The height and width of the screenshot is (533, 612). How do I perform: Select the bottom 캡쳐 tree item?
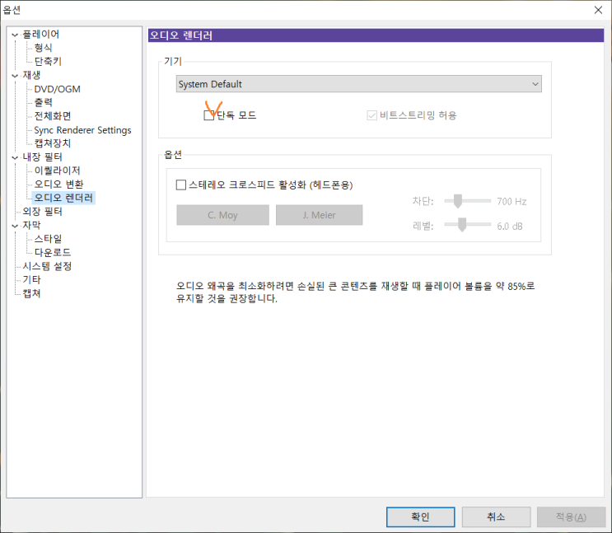click(x=31, y=293)
